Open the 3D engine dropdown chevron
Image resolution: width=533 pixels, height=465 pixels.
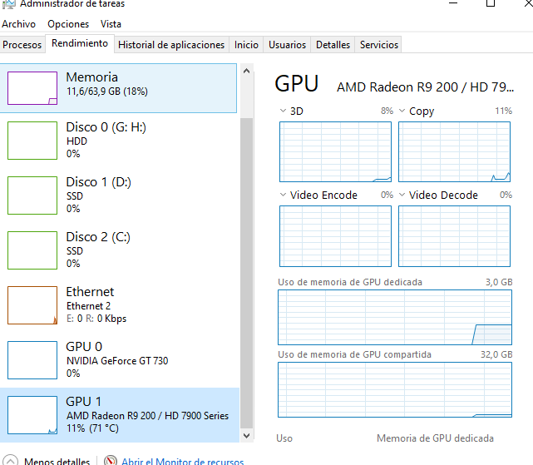tap(283, 111)
